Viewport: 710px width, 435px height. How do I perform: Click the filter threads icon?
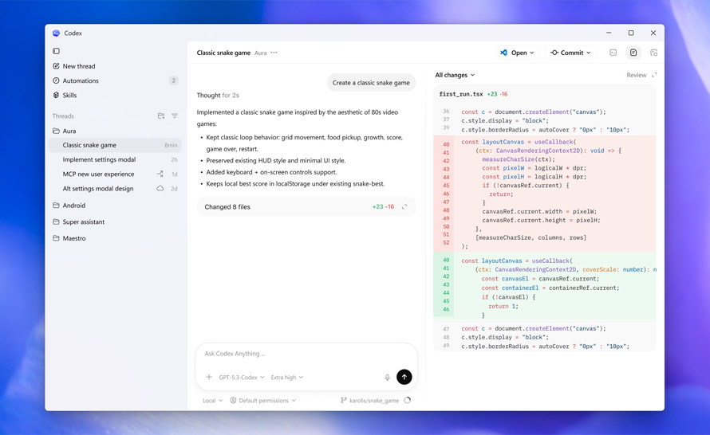click(175, 116)
